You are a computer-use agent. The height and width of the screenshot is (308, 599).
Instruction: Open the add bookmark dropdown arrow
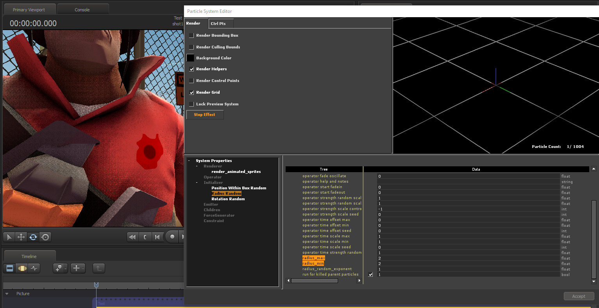click(x=65, y=268)
